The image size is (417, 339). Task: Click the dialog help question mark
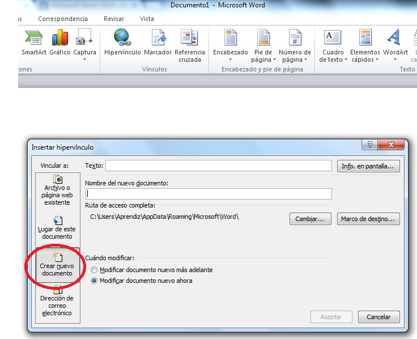click(369, 145)
